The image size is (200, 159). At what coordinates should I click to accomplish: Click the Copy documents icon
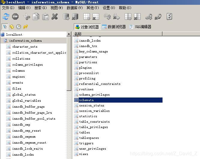36,16
